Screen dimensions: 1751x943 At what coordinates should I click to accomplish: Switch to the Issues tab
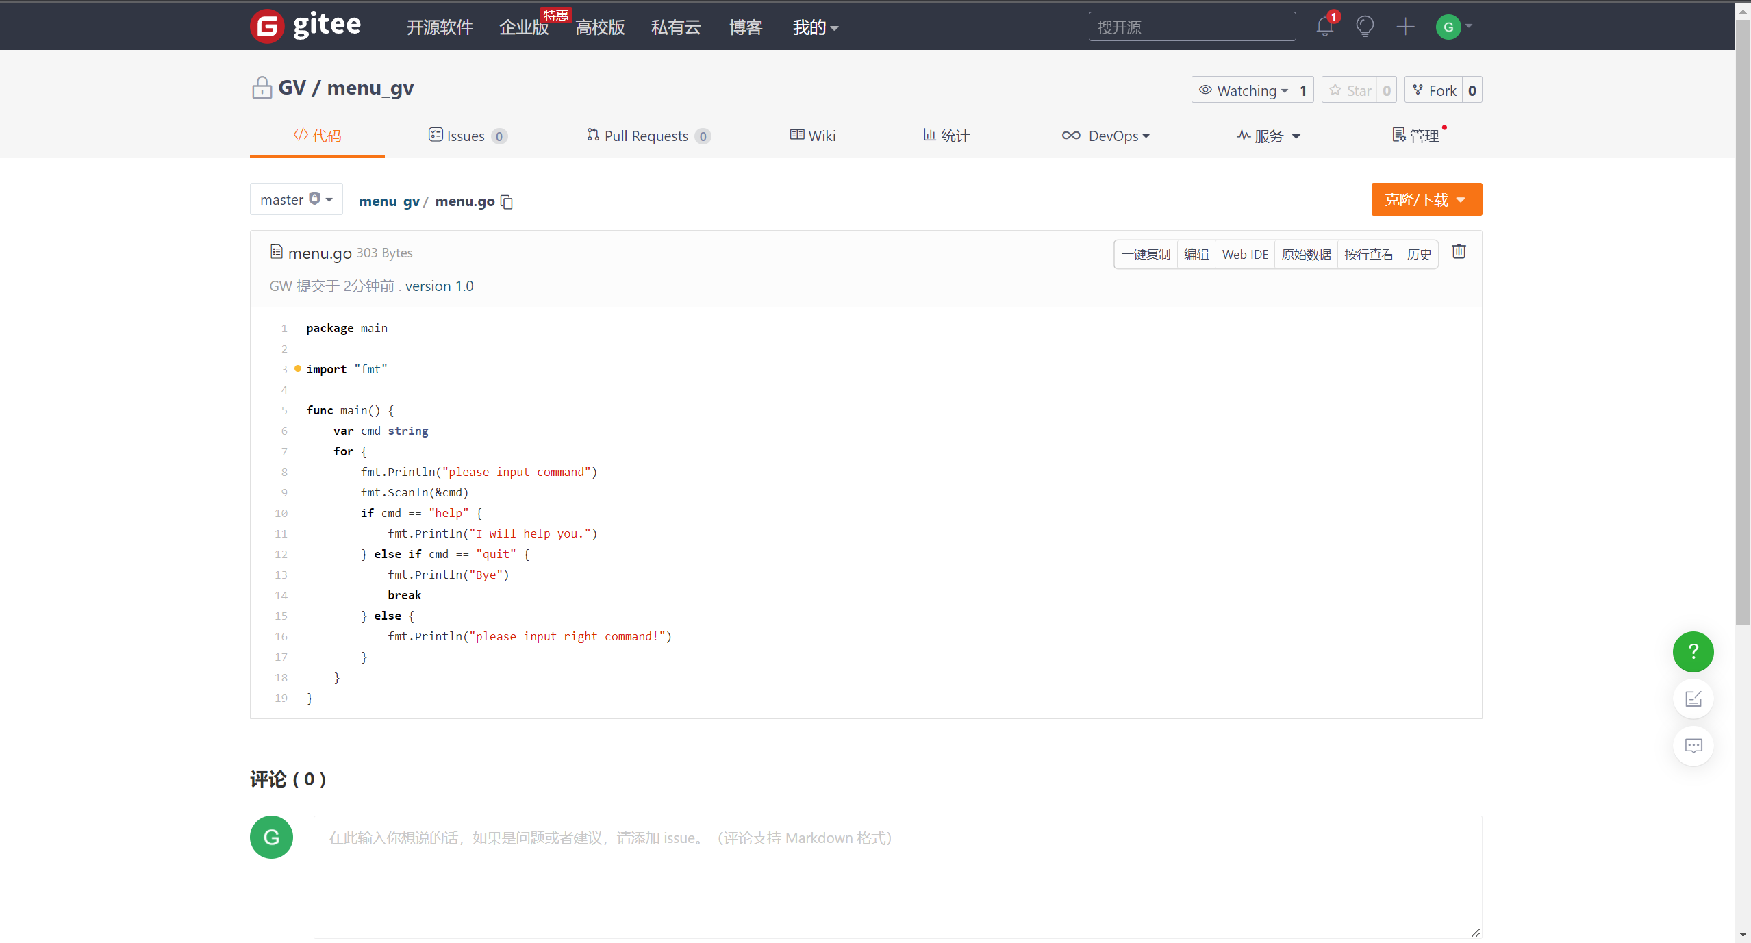click(x=467, y=136)
